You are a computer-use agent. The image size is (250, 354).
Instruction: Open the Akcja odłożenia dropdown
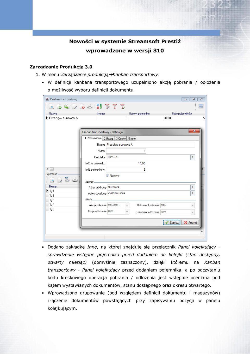(127, 212)
